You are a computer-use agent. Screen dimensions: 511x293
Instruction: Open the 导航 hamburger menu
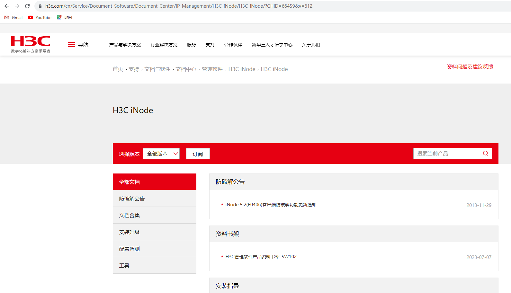78,45
